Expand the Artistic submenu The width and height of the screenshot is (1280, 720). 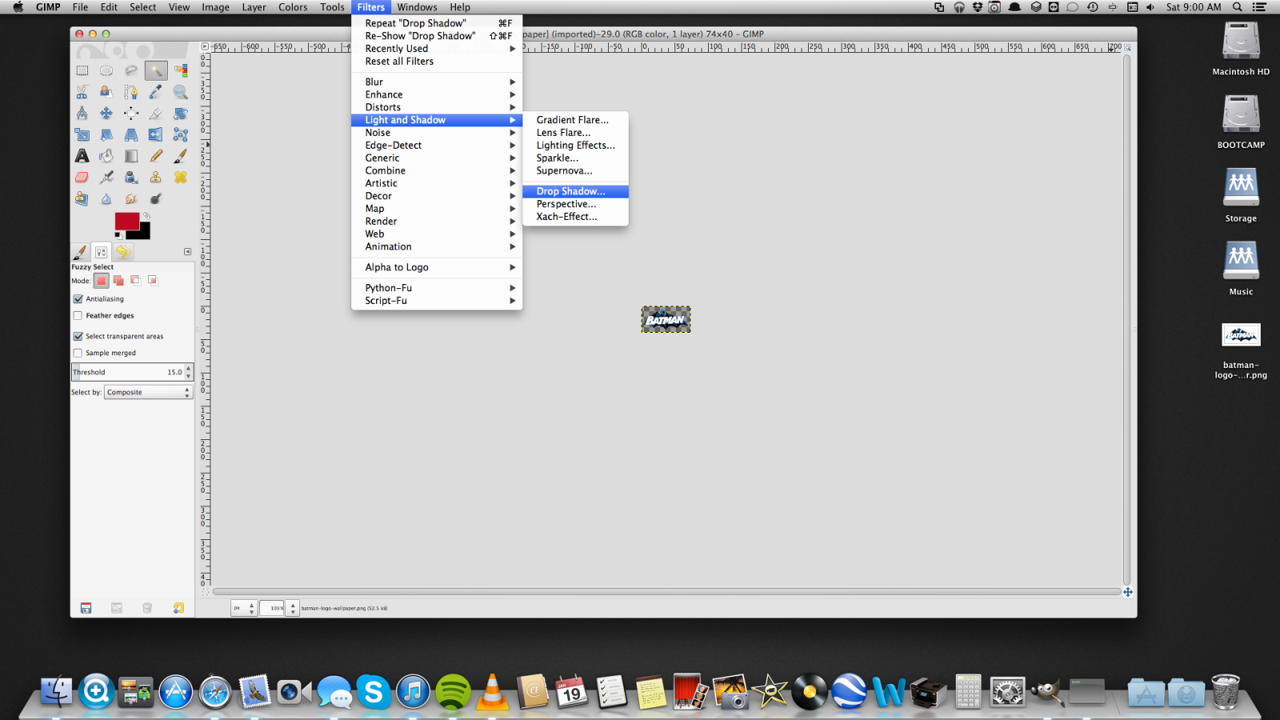pos(437,183)
